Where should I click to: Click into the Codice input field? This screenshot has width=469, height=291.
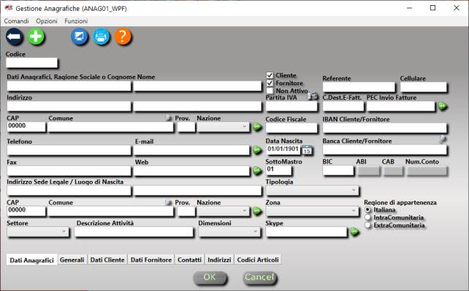click(31, 63)
